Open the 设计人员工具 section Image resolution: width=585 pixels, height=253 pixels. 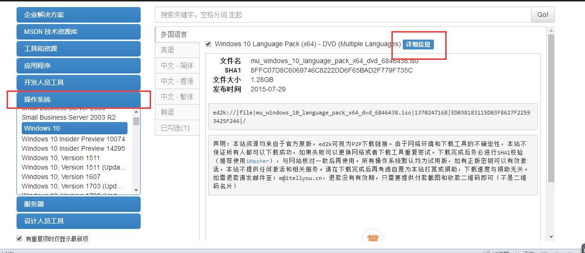[x=78, y=221]
